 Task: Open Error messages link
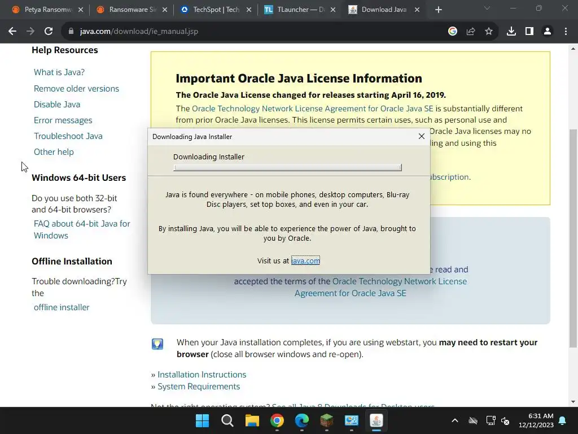63,120
